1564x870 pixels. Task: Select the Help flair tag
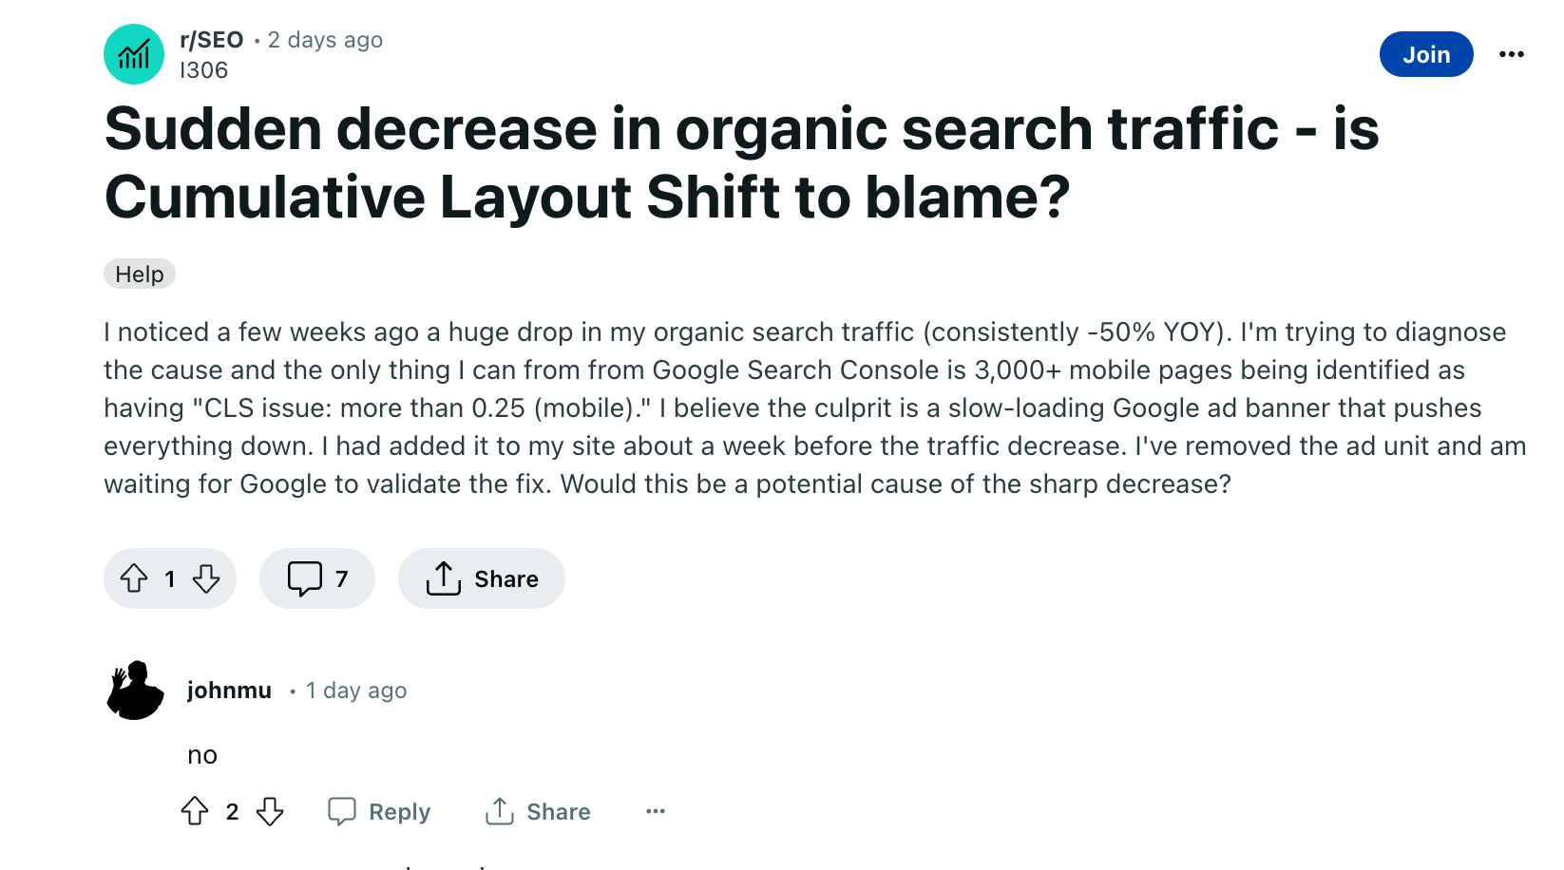click(x=140, y=274)
